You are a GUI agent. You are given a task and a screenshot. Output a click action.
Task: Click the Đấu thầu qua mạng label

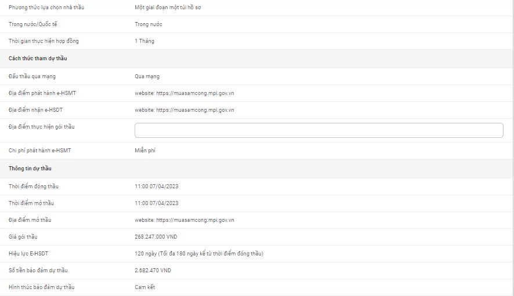[32, 76]
